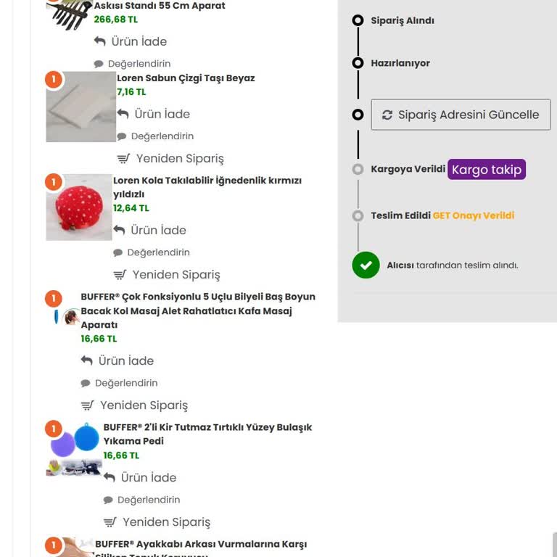Click comment bubble icon under Loren Sabun Çizgi Taşı
557x557 pixels.
(x=122, y=136)
